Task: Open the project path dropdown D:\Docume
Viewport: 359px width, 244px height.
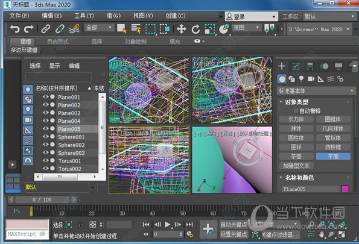Action: click(x=319, y=30)
